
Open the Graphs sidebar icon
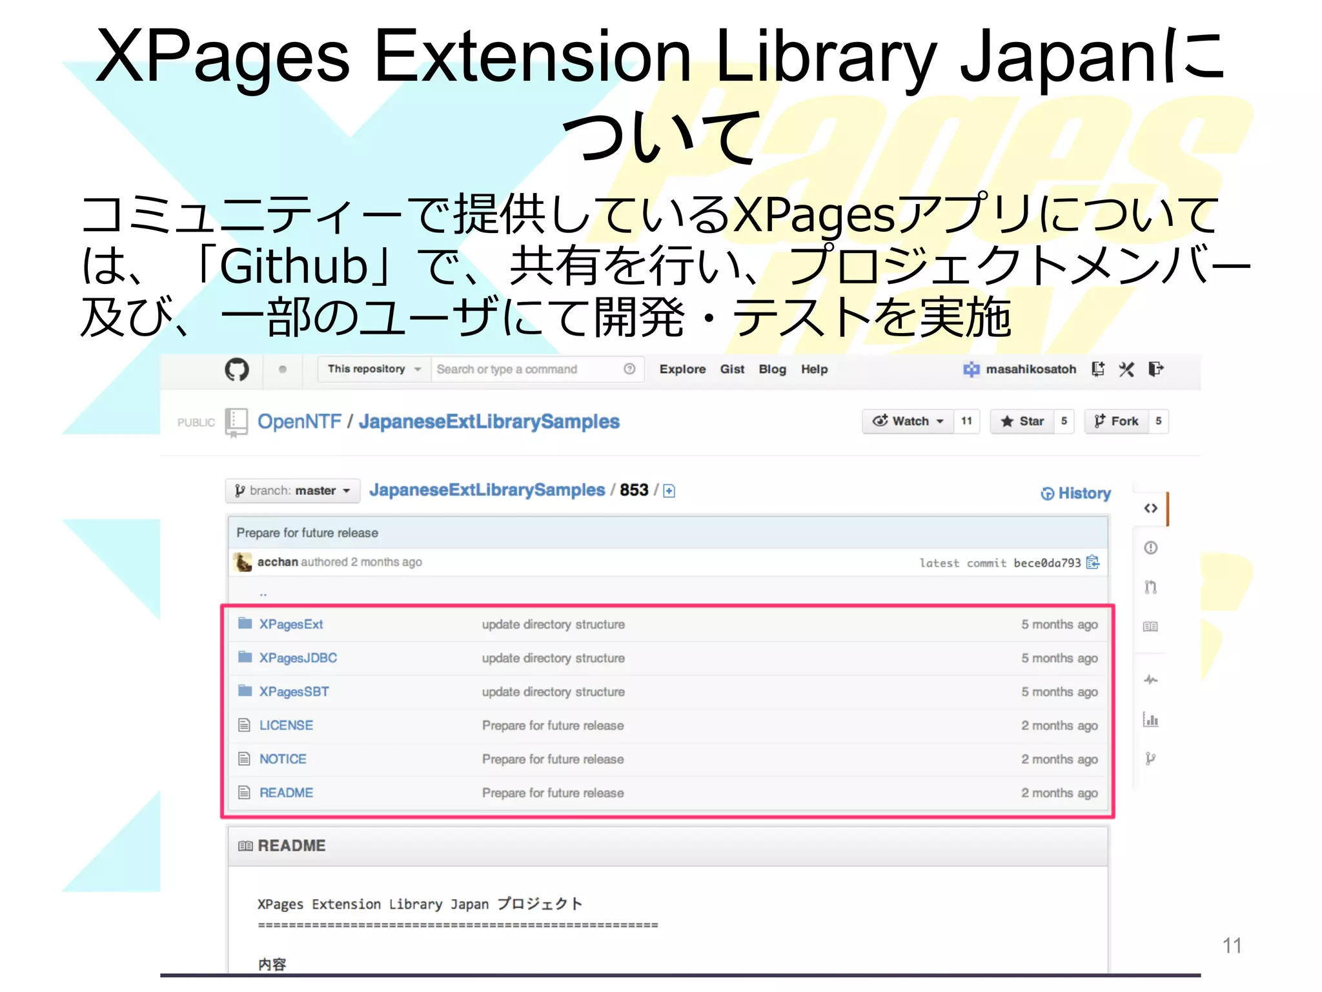1150,719
